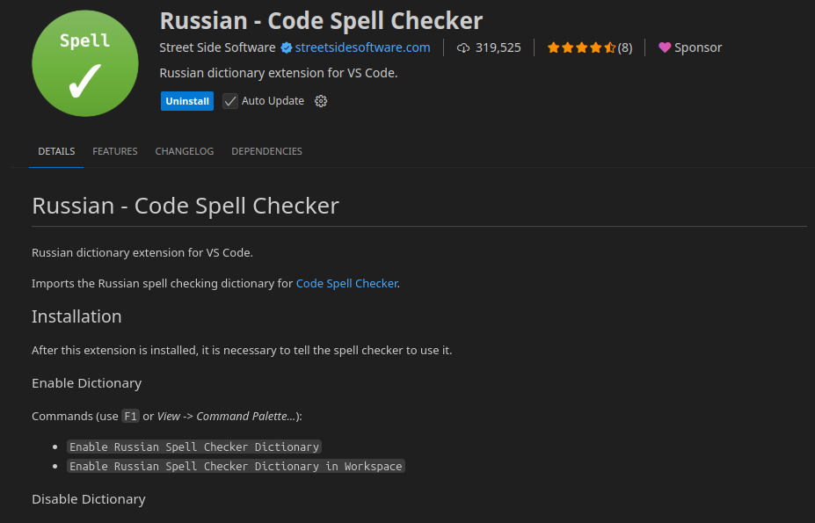Image resolution: width=815 pixels, height=523 pixels.
Task: Click the star rating icons
Action: (580, 47)
